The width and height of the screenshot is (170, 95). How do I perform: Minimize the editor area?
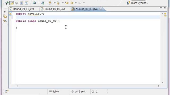pos(161,8)
